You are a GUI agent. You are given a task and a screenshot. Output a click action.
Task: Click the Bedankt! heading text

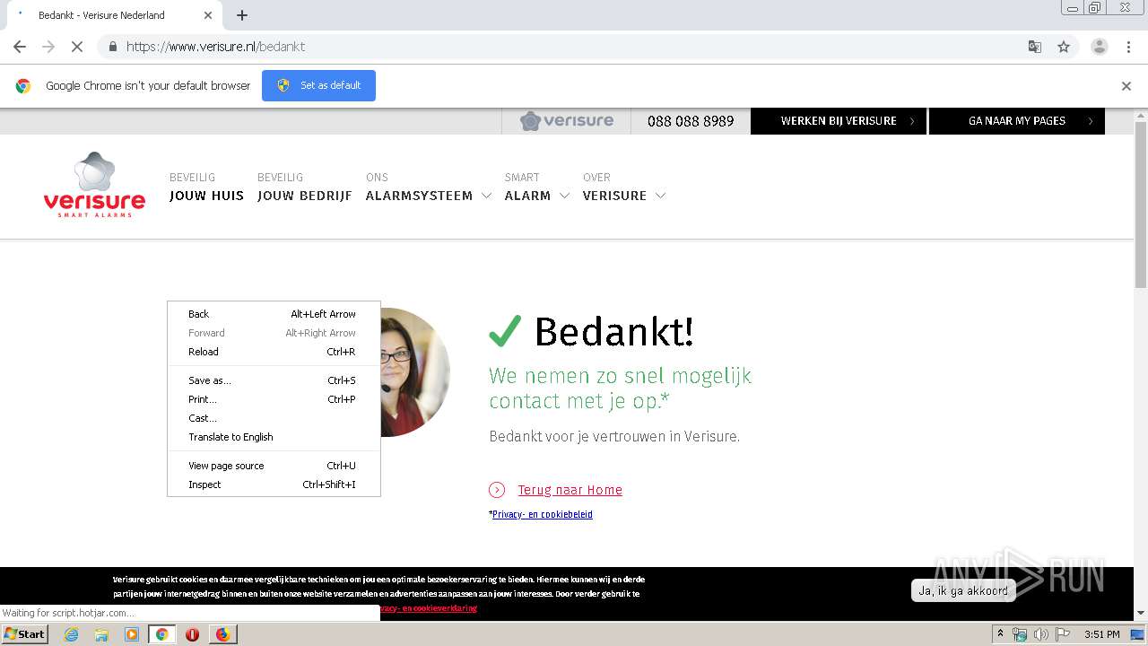coord(613,332)
